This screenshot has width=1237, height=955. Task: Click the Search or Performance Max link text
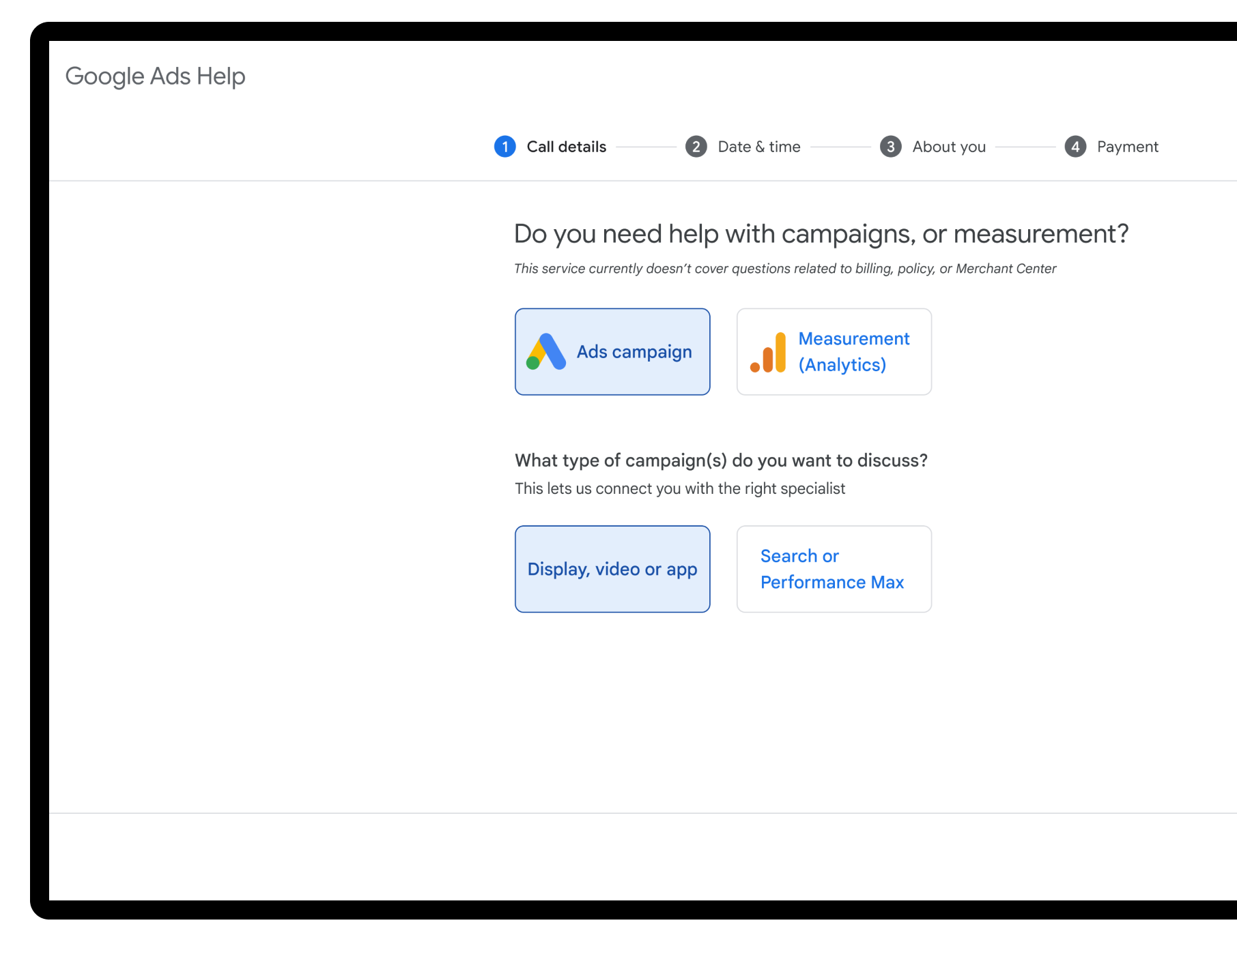pyautogui.click(x=831, y=568)
